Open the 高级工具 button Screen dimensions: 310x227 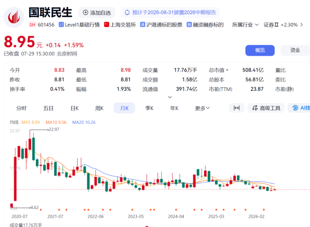coord(266,108)
